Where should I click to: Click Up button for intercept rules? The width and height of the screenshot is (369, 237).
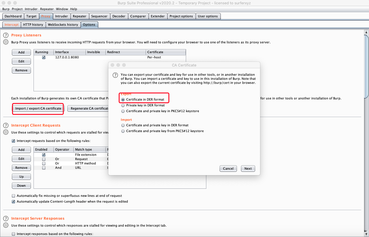(21, 177)
